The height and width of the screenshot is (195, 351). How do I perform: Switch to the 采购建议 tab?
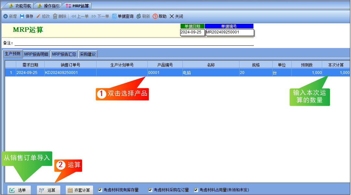88,54
